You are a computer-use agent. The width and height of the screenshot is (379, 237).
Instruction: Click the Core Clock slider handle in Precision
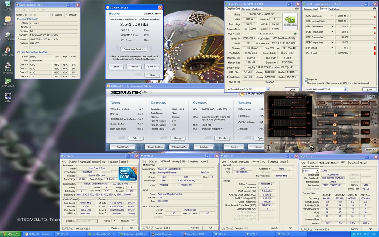coord(335,115)
